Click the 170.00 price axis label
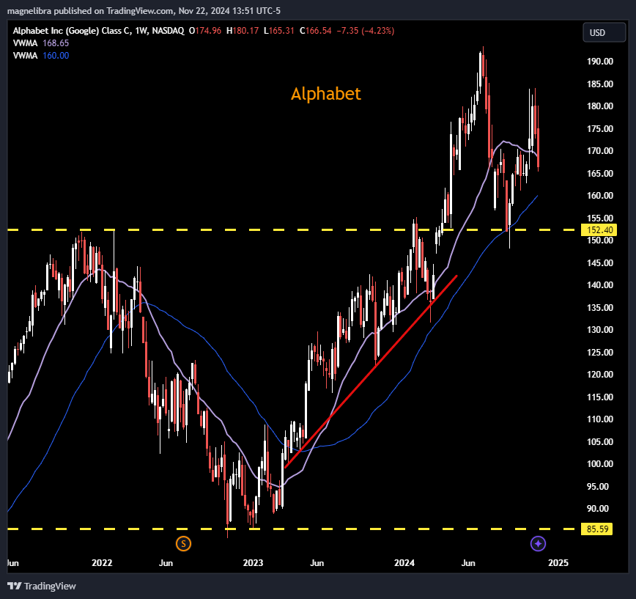This screenshot has height=599, width=636. (x=600, y=151)
